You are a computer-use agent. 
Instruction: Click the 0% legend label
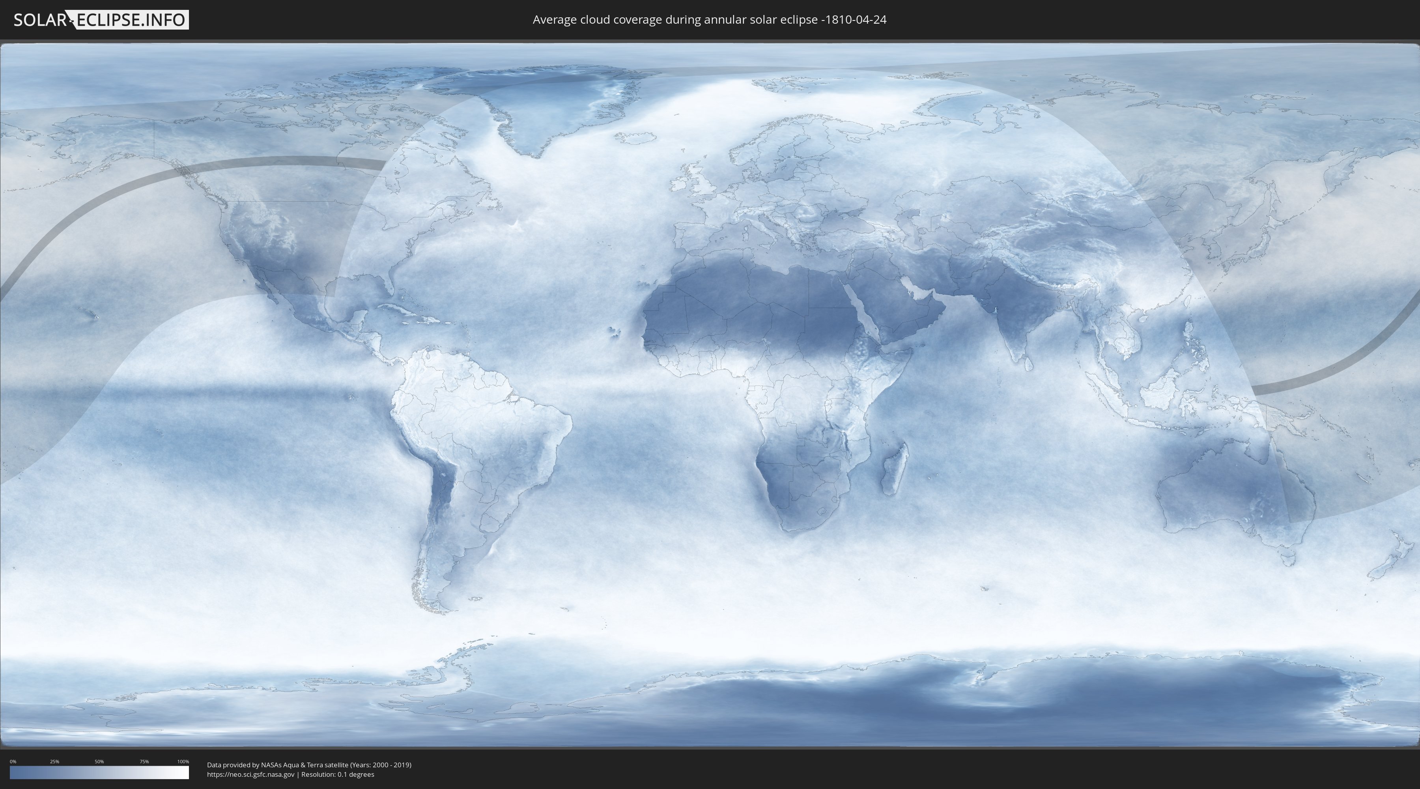pos(13,761)
